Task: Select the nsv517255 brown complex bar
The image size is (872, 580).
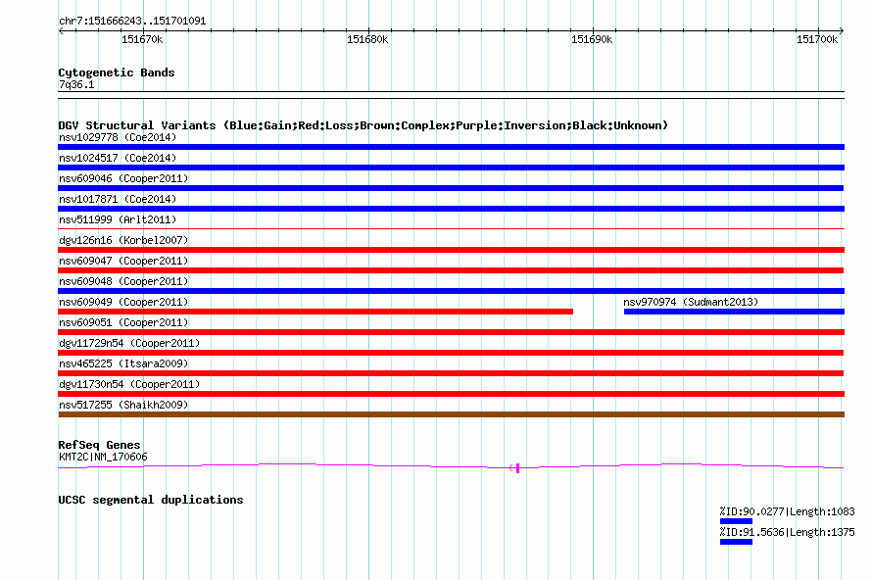Action: coord(451,414)
